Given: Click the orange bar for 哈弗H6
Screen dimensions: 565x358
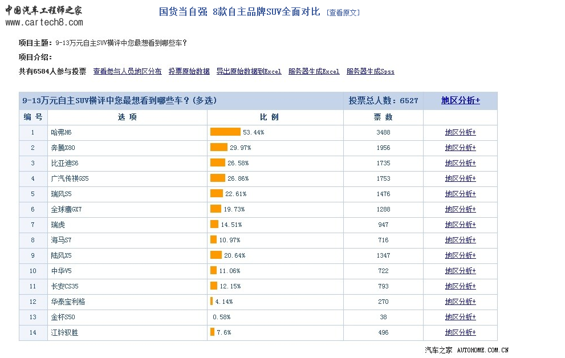Looking at the screenshot, I should [225, 132].
